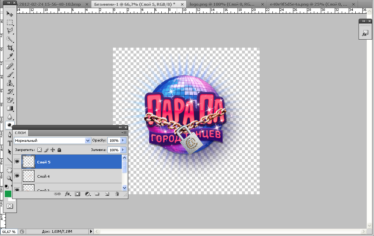Screen dimensions: 374x236
Task: Select the Pen tool
Action: click(10, 135)
